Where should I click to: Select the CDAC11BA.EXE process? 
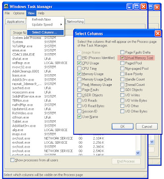point(24,55)
